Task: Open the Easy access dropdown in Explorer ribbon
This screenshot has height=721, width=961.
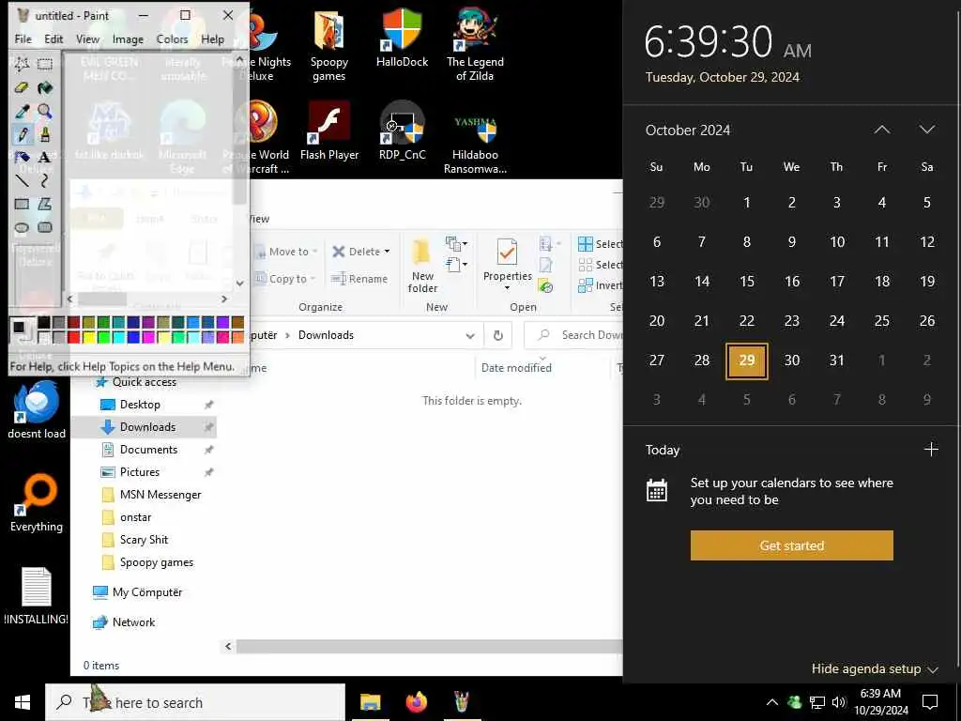Action: pyautogui.click(x=457, y=265)
